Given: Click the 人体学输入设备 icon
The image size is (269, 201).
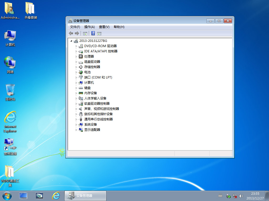Looking at the screenshot, I should click(x=81, y=98).
